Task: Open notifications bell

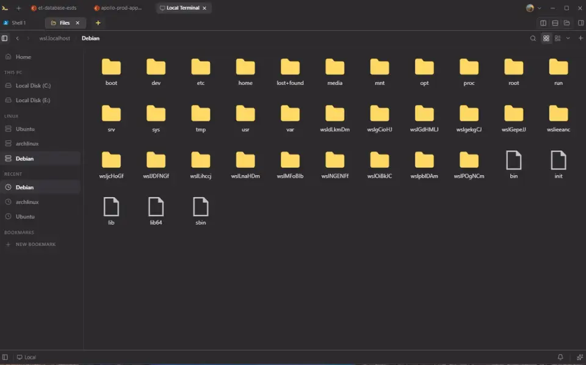Action: point(560,357)
